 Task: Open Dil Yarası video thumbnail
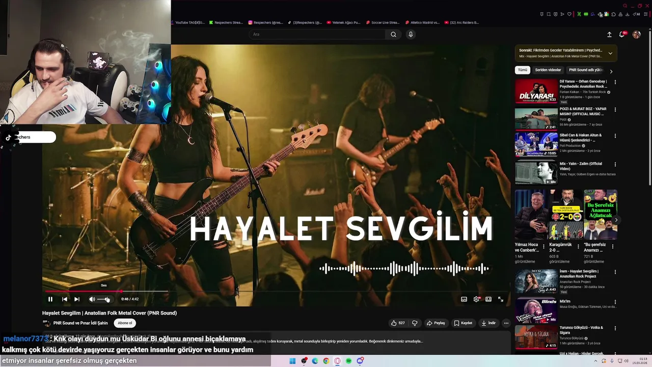(536, 91)
